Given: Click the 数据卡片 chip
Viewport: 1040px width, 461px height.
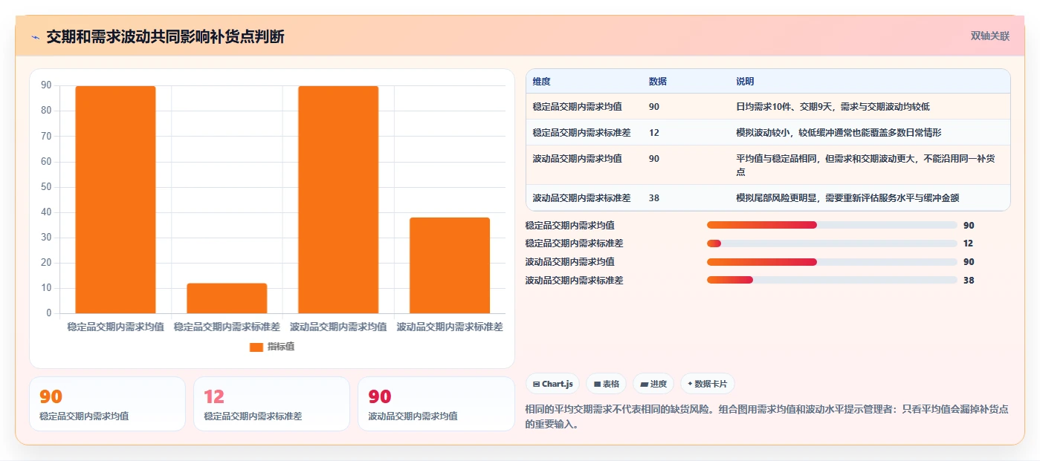Looking at the screenshot, I should click(707, 384).
